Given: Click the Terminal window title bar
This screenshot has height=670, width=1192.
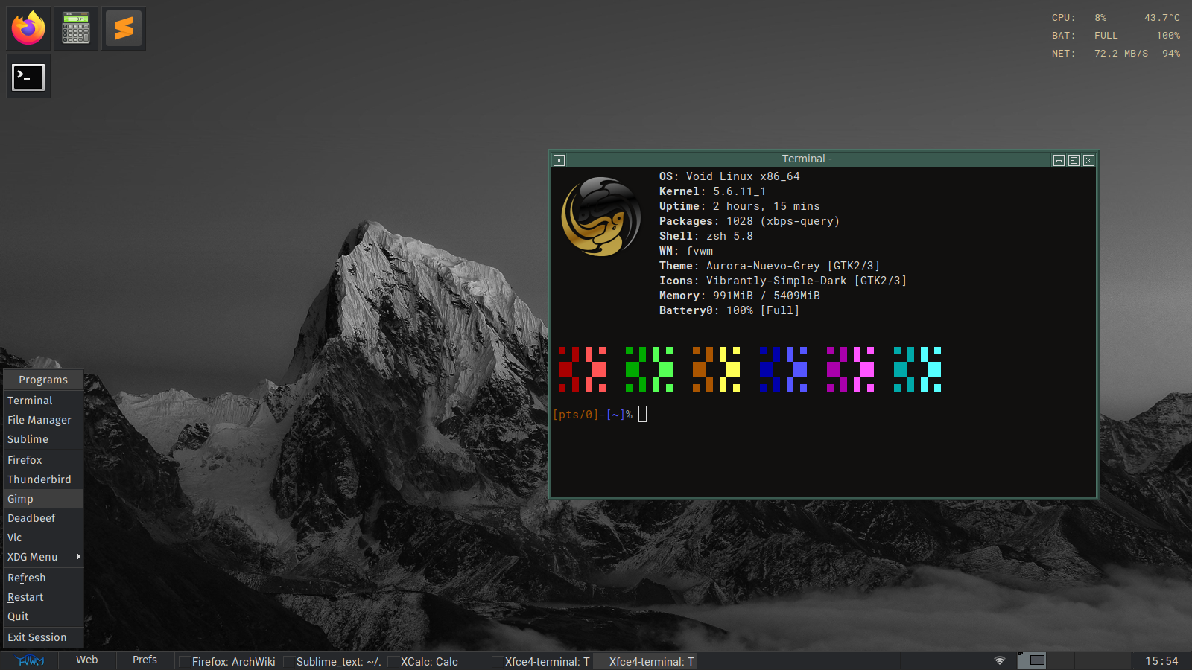Looking at the screenshot, I should [x=808, y=159].
